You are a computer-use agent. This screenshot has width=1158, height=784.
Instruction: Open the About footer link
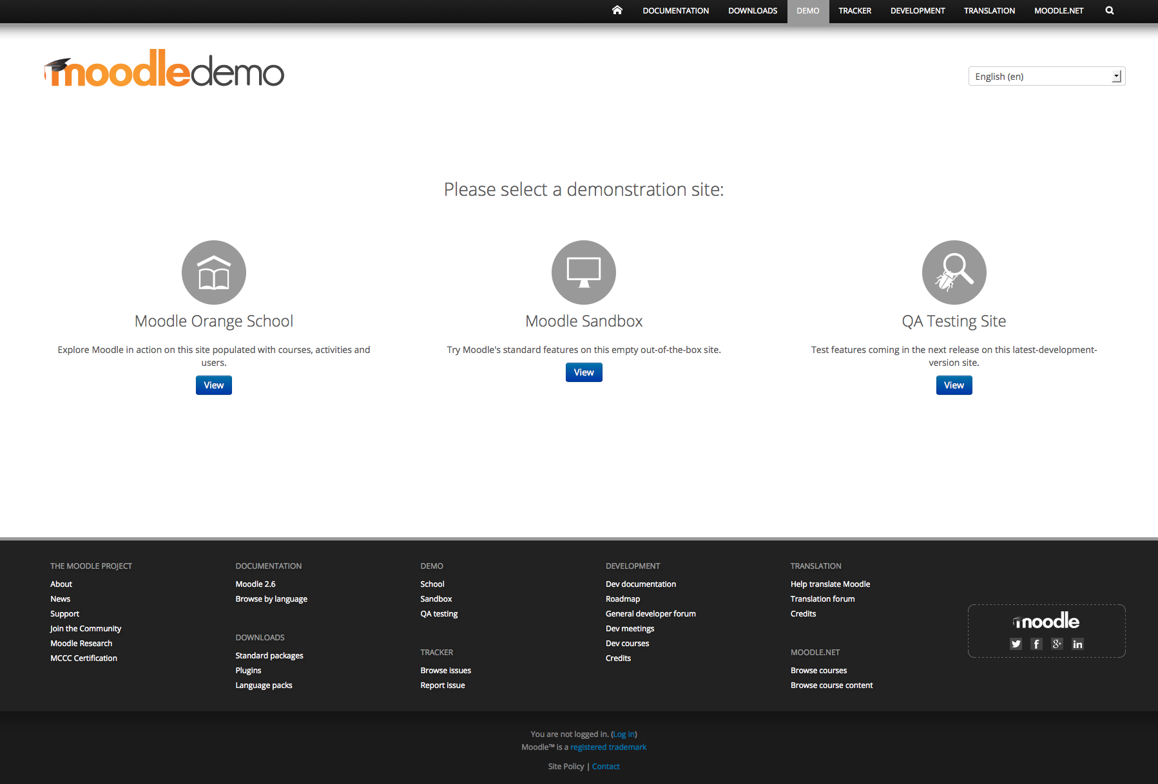(61, 584)
